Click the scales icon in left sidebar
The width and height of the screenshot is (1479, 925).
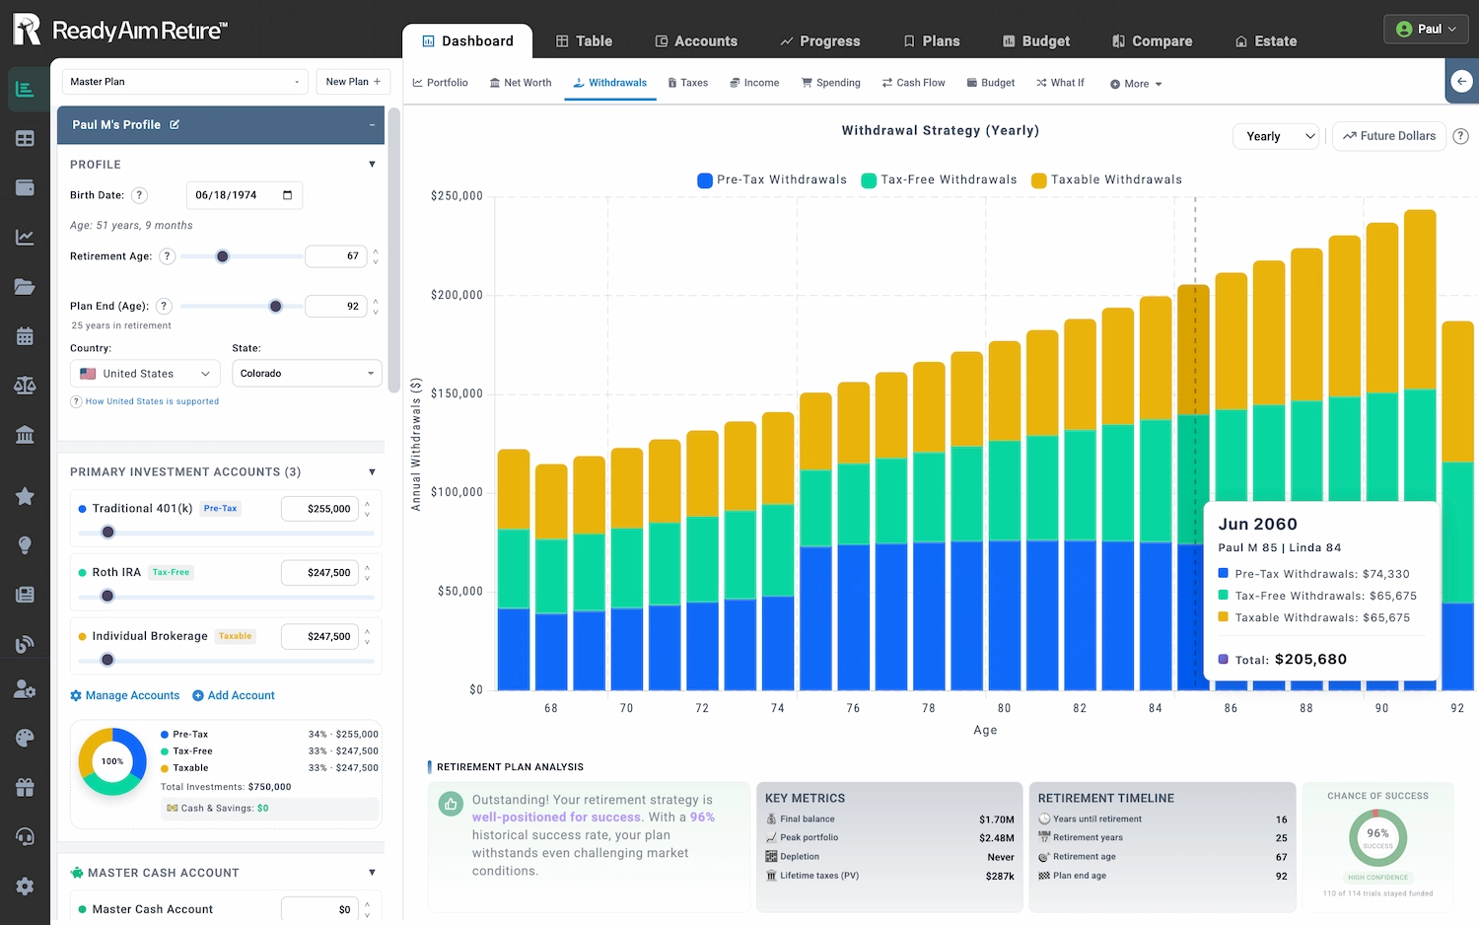coord(25,386)
